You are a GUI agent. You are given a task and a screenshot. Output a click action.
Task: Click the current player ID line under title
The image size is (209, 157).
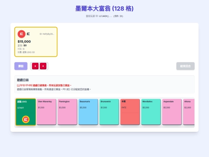tap(104, 16)
